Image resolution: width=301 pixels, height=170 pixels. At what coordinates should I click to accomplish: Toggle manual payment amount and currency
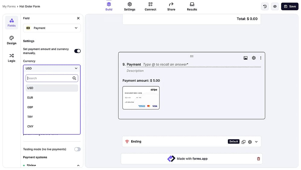tap(77, 51)
